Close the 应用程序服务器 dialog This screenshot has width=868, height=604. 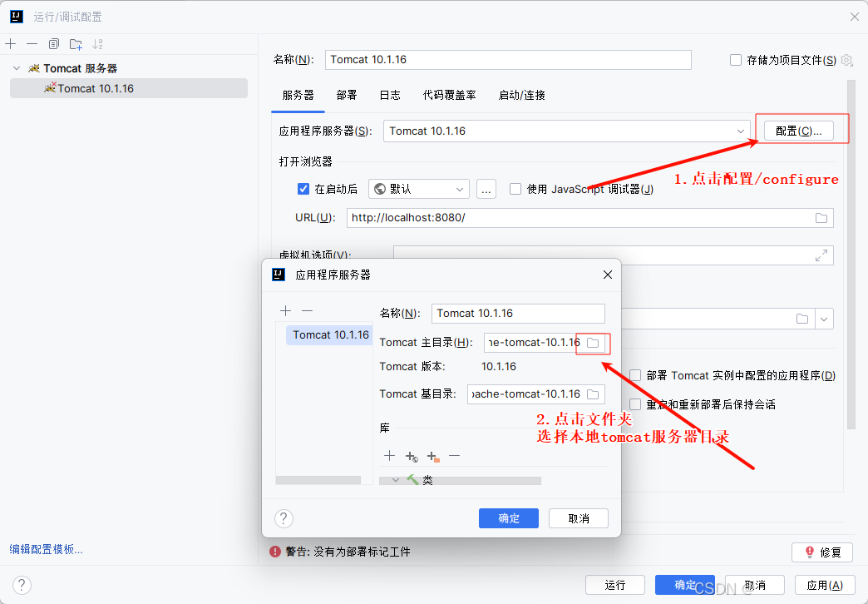point(607,275)
